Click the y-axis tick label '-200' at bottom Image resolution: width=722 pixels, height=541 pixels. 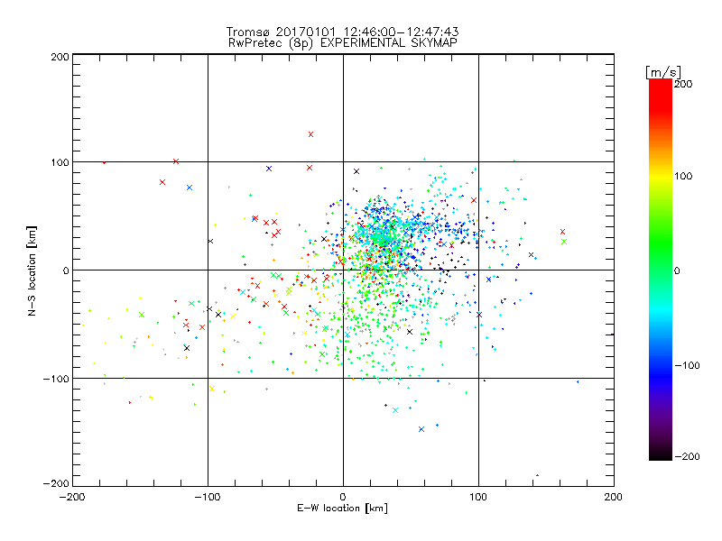[56, 483]
